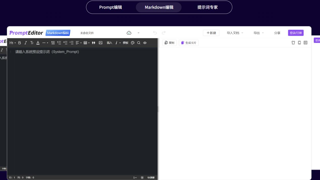Insert a blockquote with the quote icon

(x=93, y=43)
